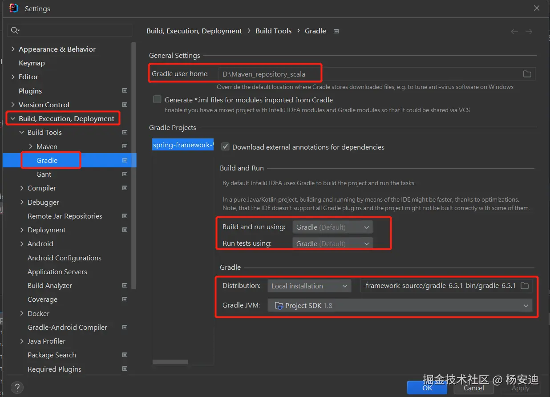This screenshot has width=550, height=397.
Task: Expand the Editor tree node
Action: tap(13, 77)
